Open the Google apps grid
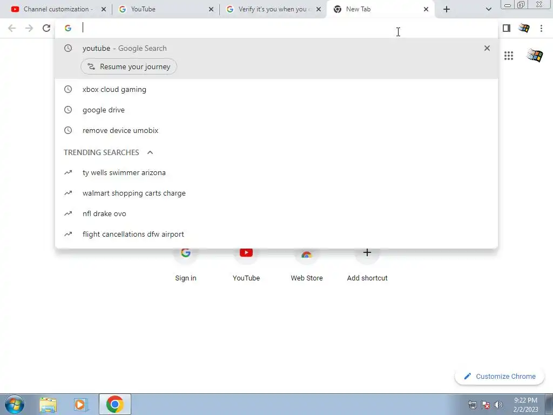The height and width of the screenshot is (415, 553). (x=509, y=56)
